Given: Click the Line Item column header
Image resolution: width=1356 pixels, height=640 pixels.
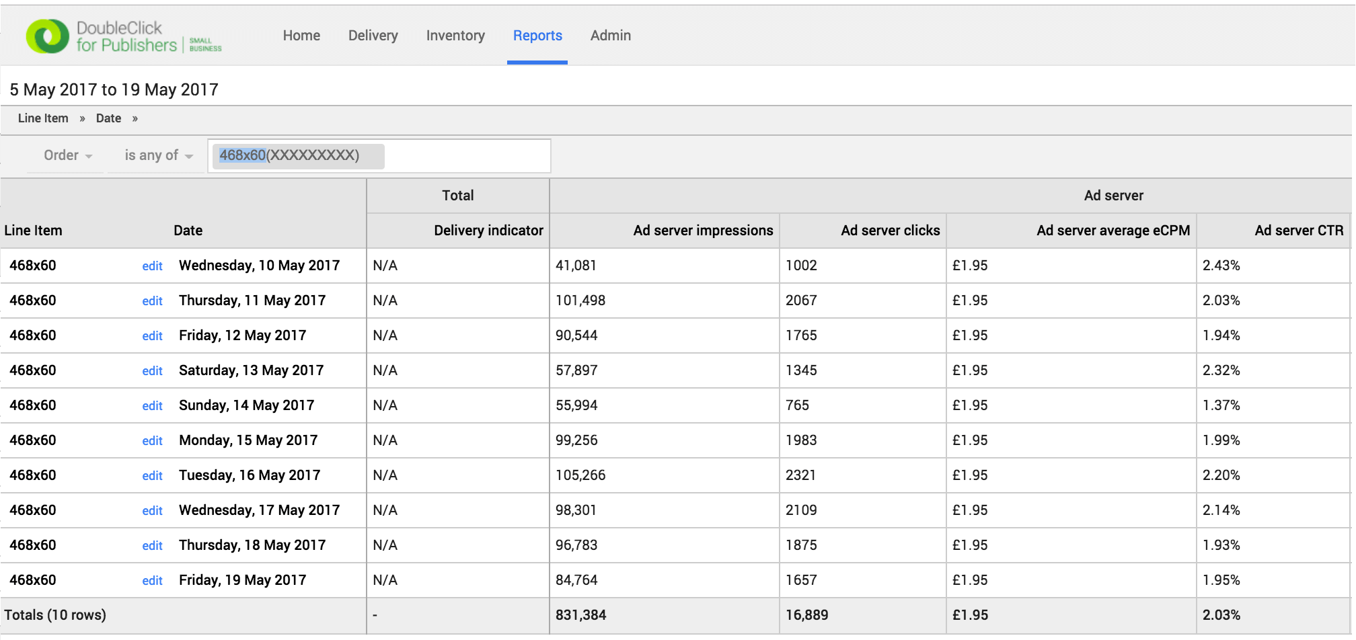Looking at the screenshot, I should (x=33, y=231).
